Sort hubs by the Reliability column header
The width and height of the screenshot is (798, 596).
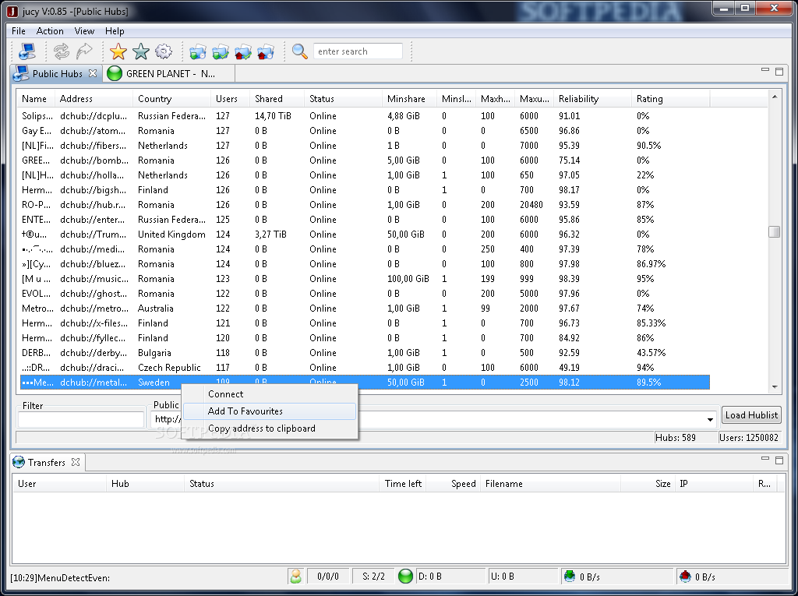click(592, 99)
